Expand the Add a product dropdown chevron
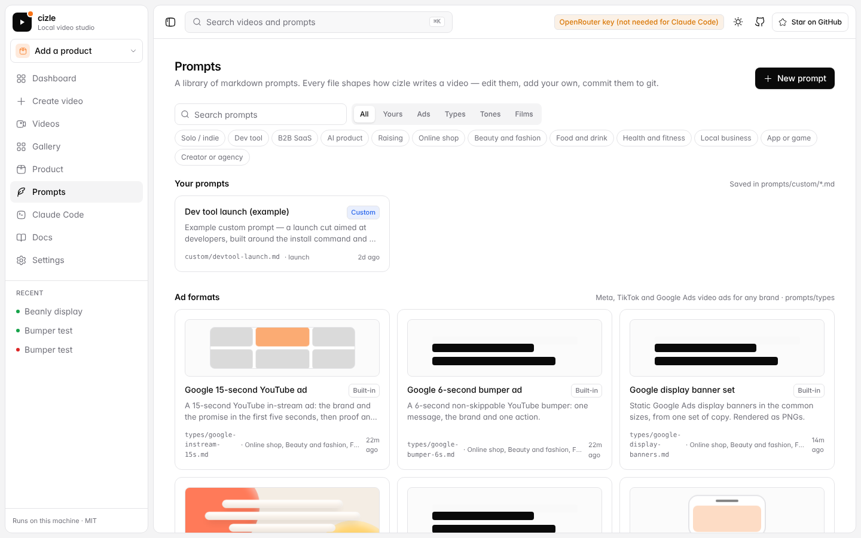861x538 pixels. [x=133, y=51]
